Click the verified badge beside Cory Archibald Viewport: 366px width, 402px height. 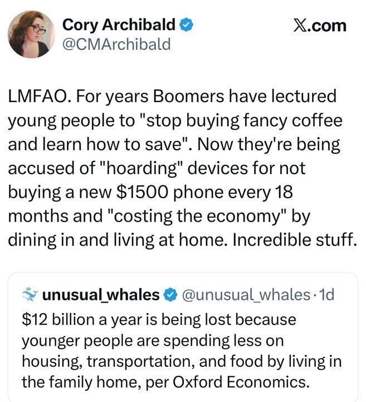[187, 25]
